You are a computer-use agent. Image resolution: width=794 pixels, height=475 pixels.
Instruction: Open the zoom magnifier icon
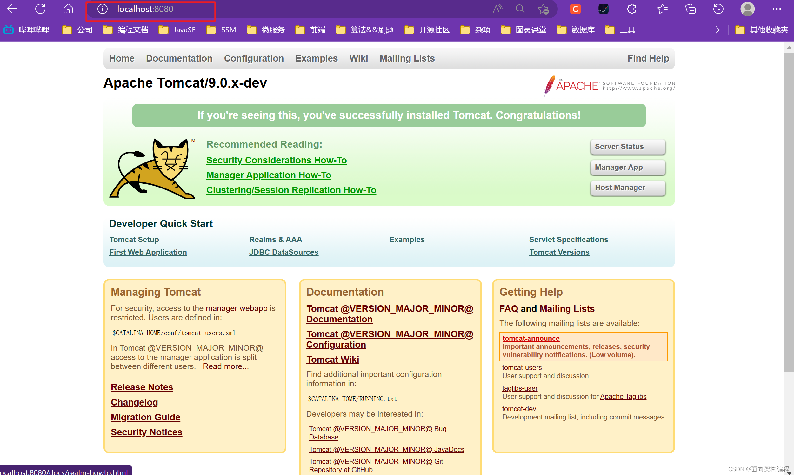520,9
